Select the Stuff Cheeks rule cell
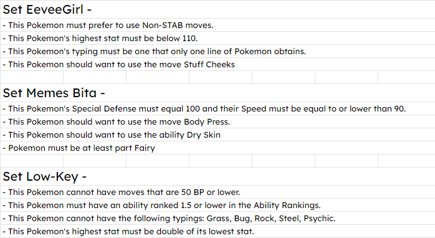 (x=217, y=64)
